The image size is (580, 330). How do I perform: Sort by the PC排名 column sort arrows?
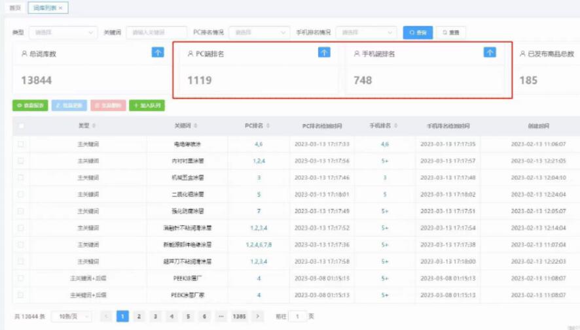269,125
